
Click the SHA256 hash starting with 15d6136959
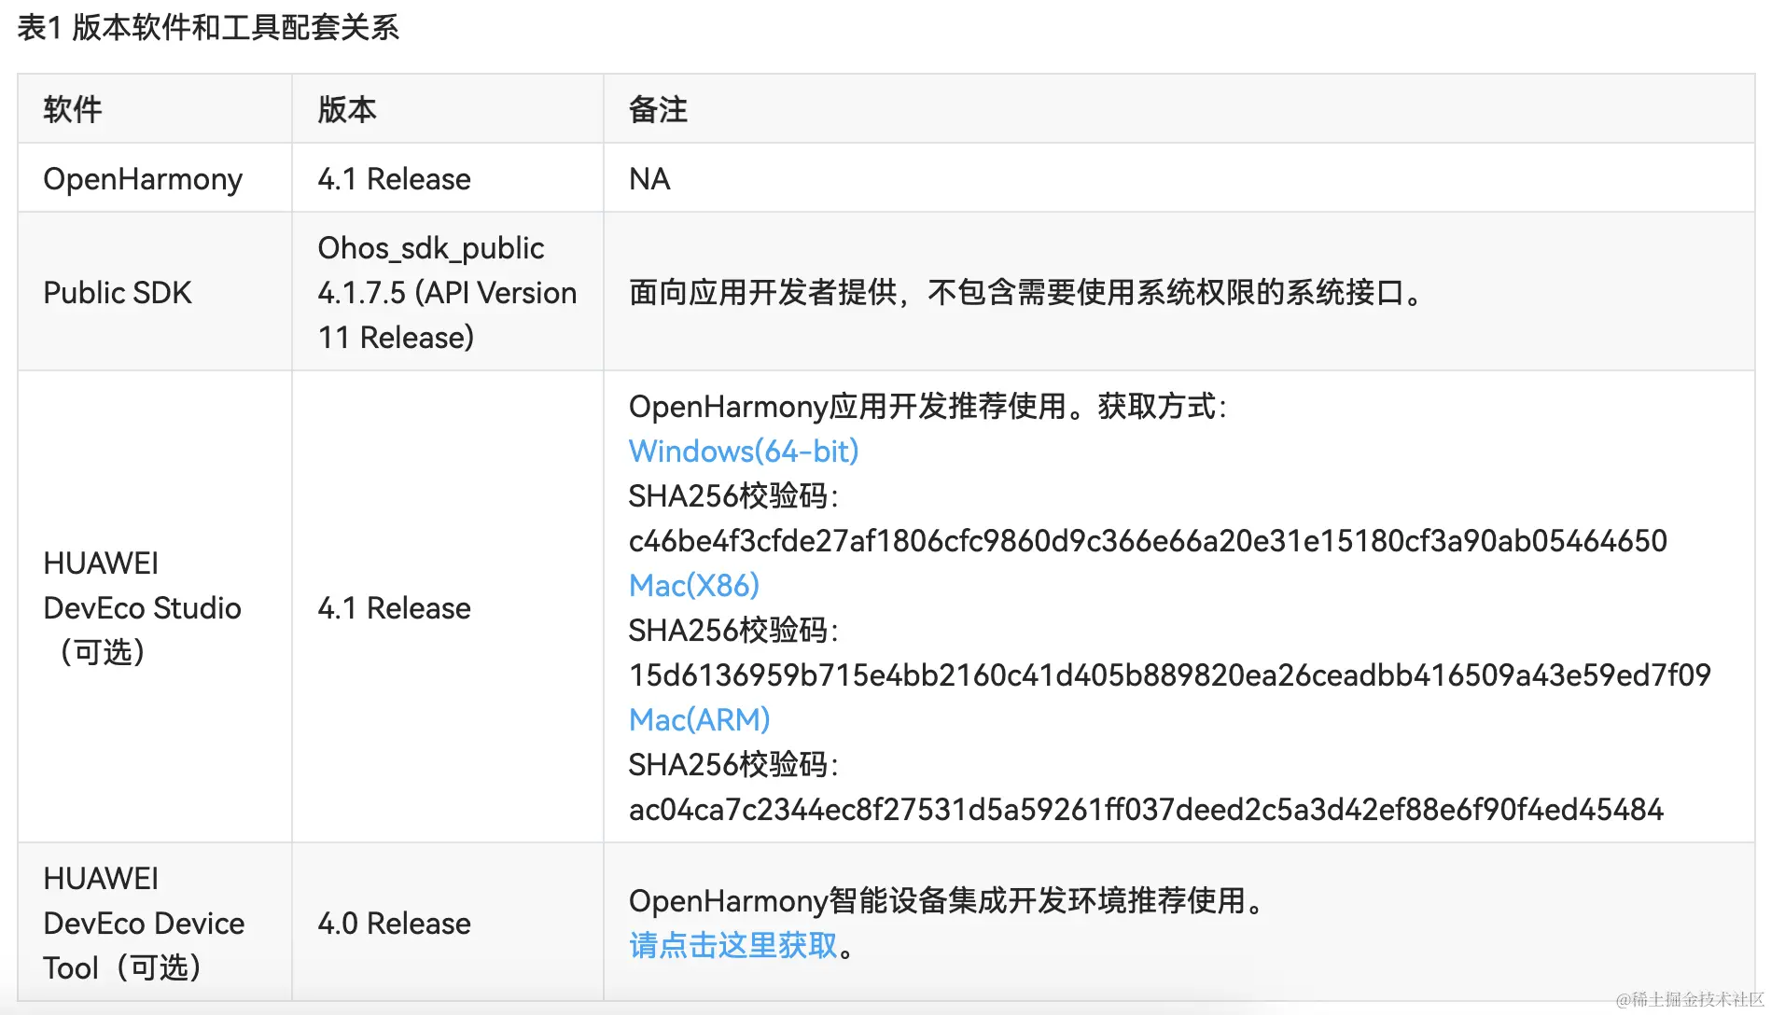(1169, 675)
